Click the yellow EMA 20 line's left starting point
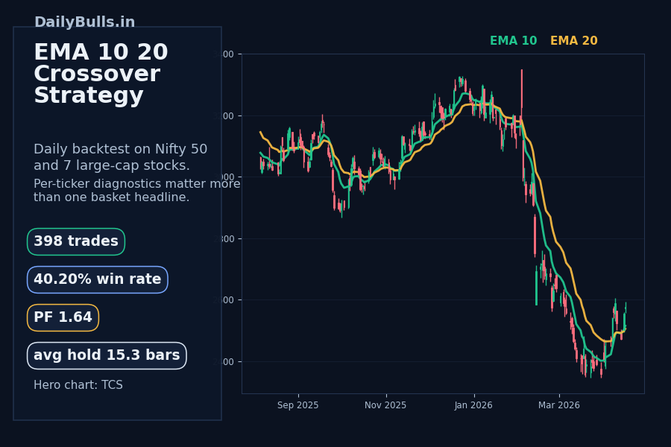This screenshot has width=671, height=447. (260, 133)
